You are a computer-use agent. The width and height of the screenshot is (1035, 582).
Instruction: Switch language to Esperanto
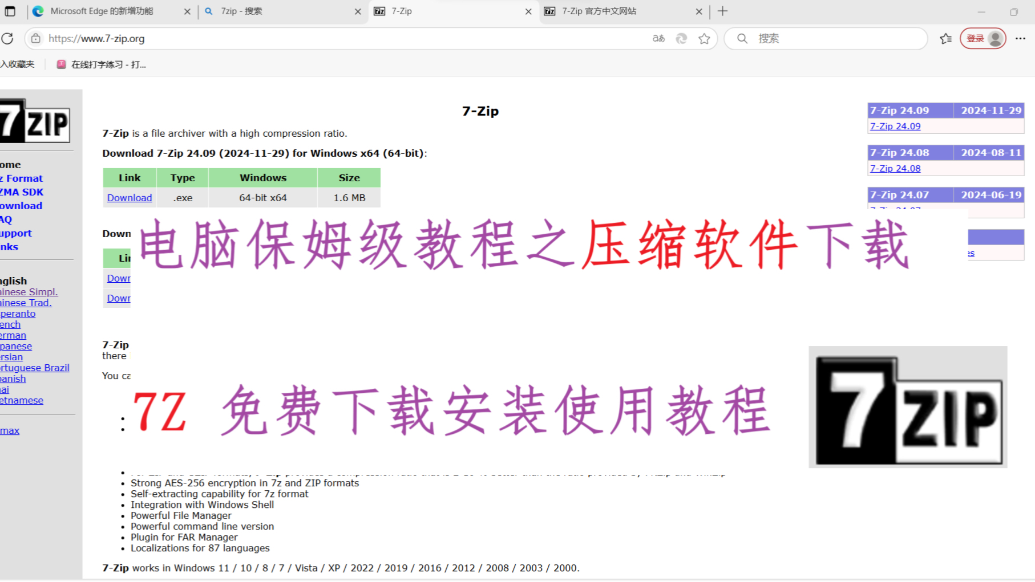point(18,314)
